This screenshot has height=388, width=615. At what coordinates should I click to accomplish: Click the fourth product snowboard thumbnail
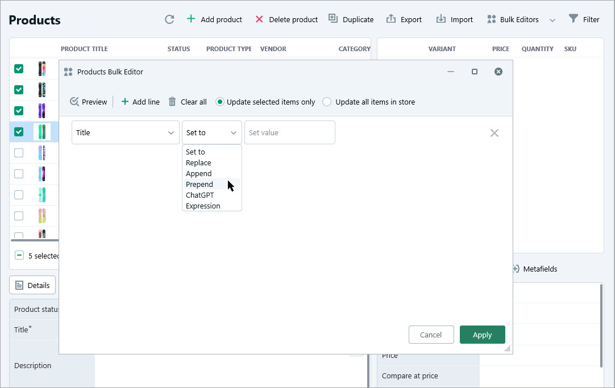(x=42, y=132)
